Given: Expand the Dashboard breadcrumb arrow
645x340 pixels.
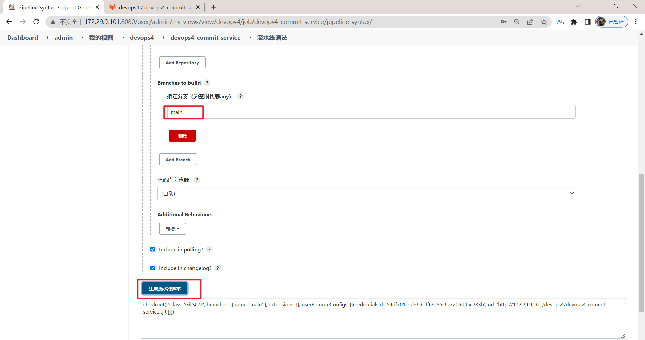Looking at the screenshot, I should (47, 38).
